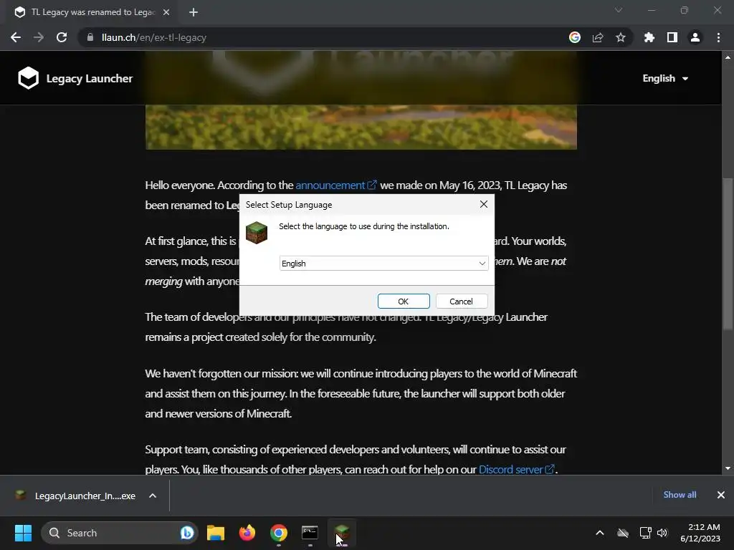Close the Select Setup Language dialog
The height and width of the screenshot is (550, 734).
click(484, 204)
